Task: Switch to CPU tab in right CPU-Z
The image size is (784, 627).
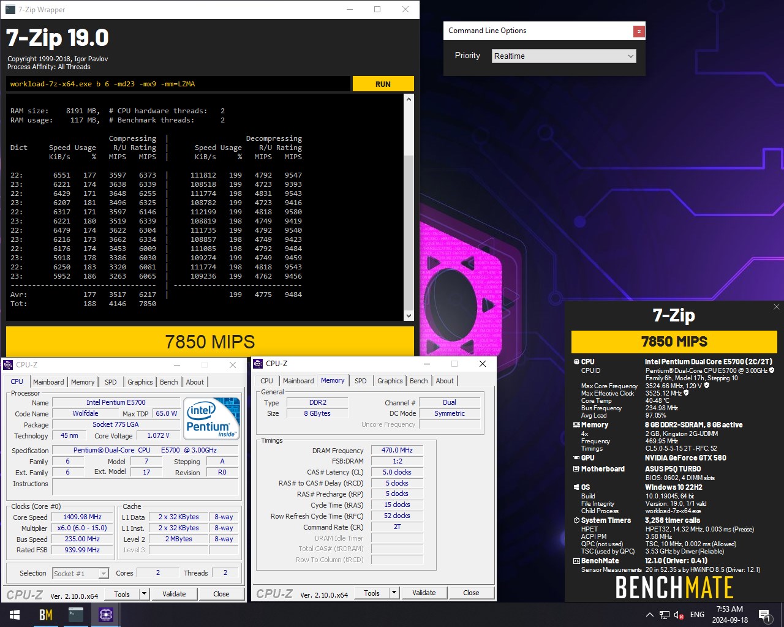Action: click(267, 380)
